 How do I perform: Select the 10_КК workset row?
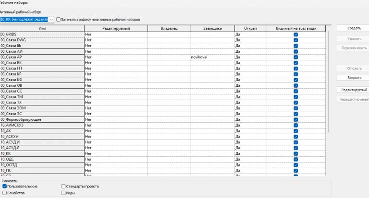pos(42,153)
